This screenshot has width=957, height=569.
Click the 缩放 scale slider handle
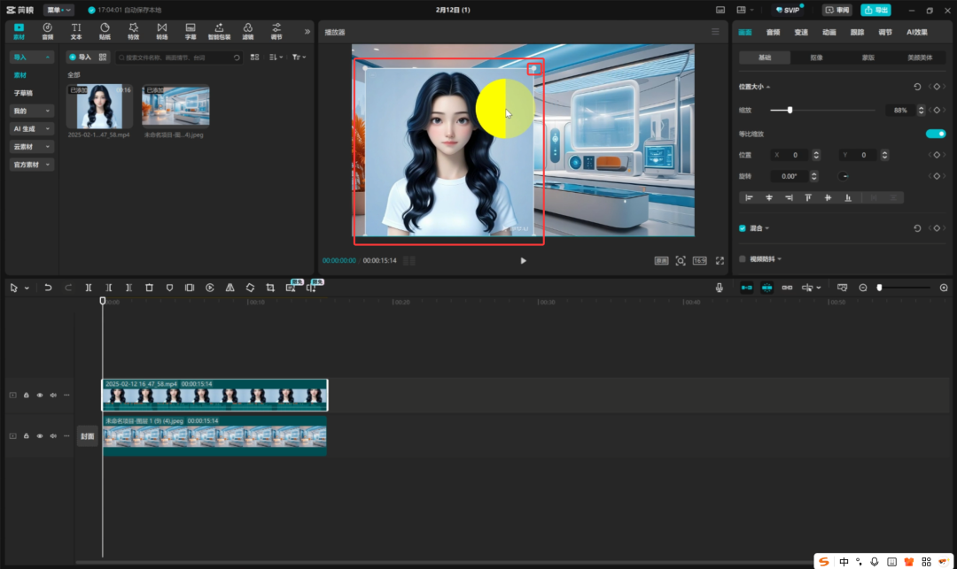click(x=790, y=111)
